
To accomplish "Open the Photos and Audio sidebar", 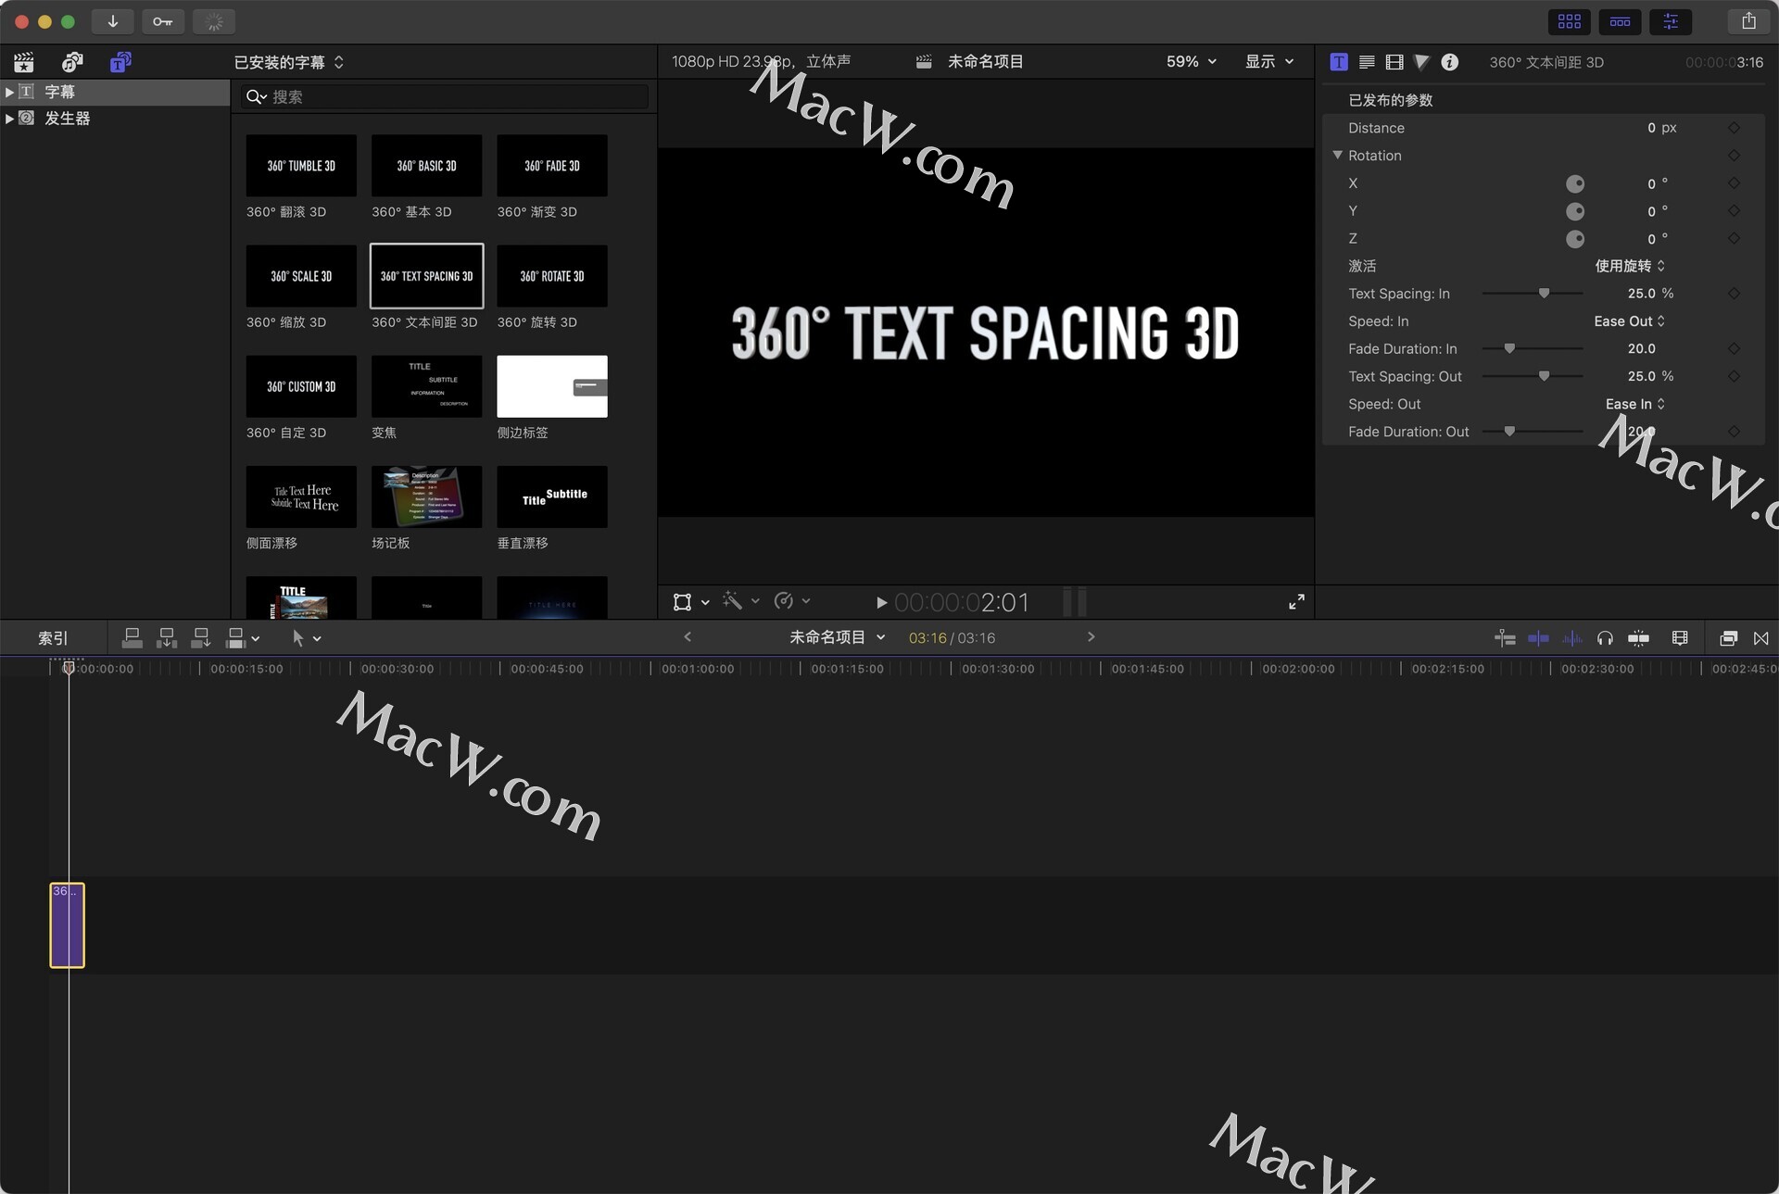I will pyautogui.click(x=72, y=62).
